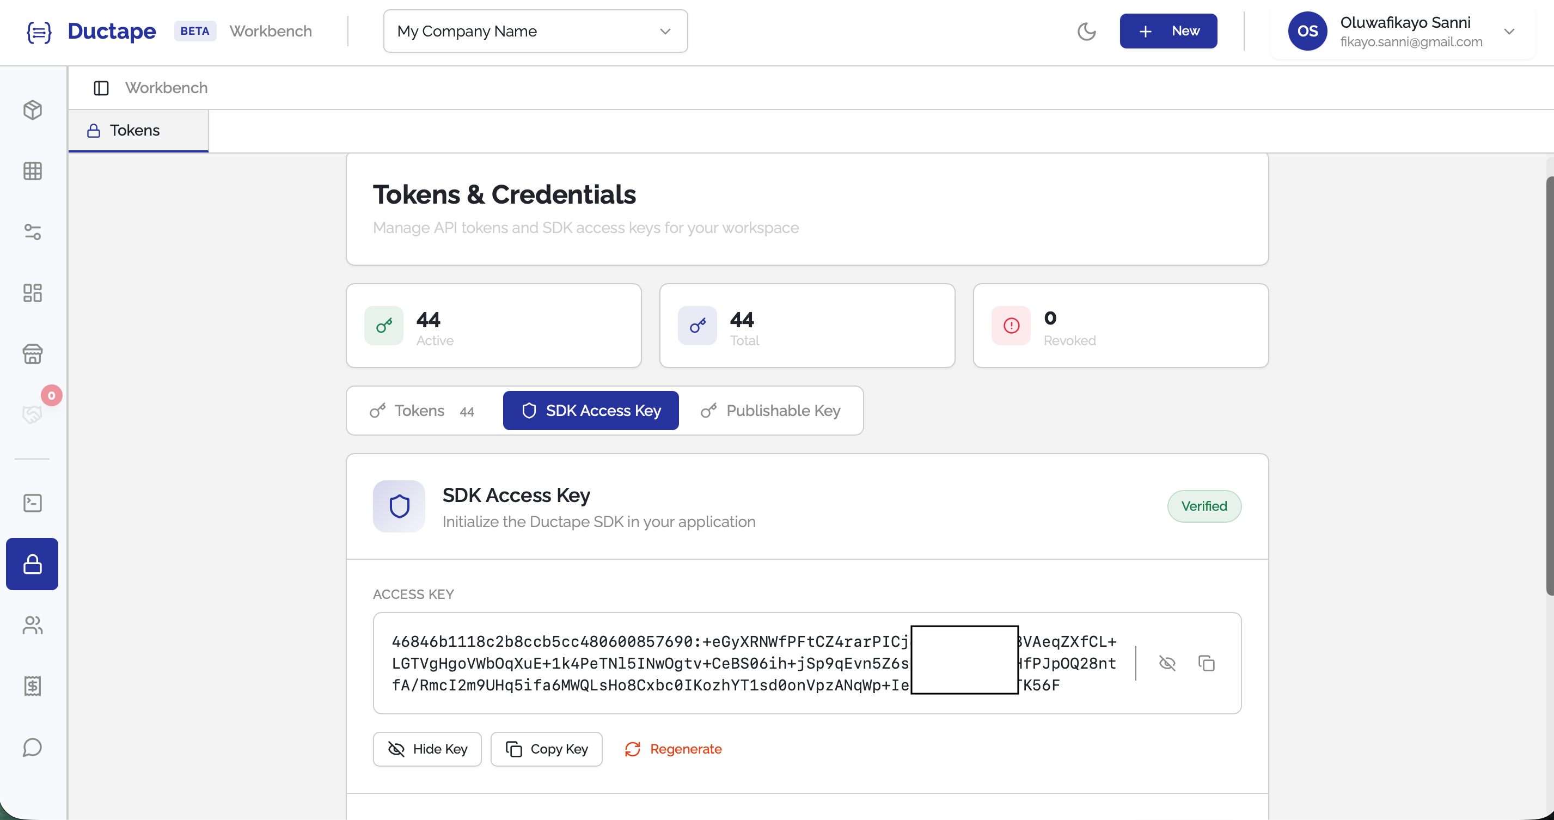Open the team members sidebar section
This screenshot has height=820, width=1554.
32,626
